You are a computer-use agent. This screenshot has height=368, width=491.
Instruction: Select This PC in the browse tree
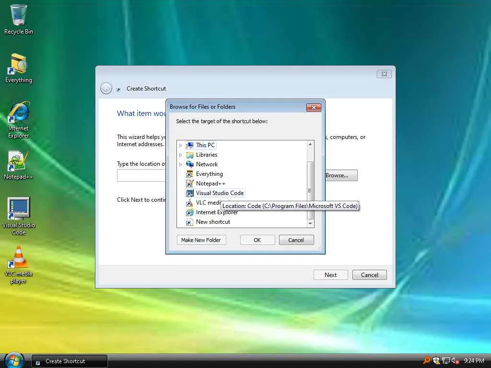click(205, 145)
